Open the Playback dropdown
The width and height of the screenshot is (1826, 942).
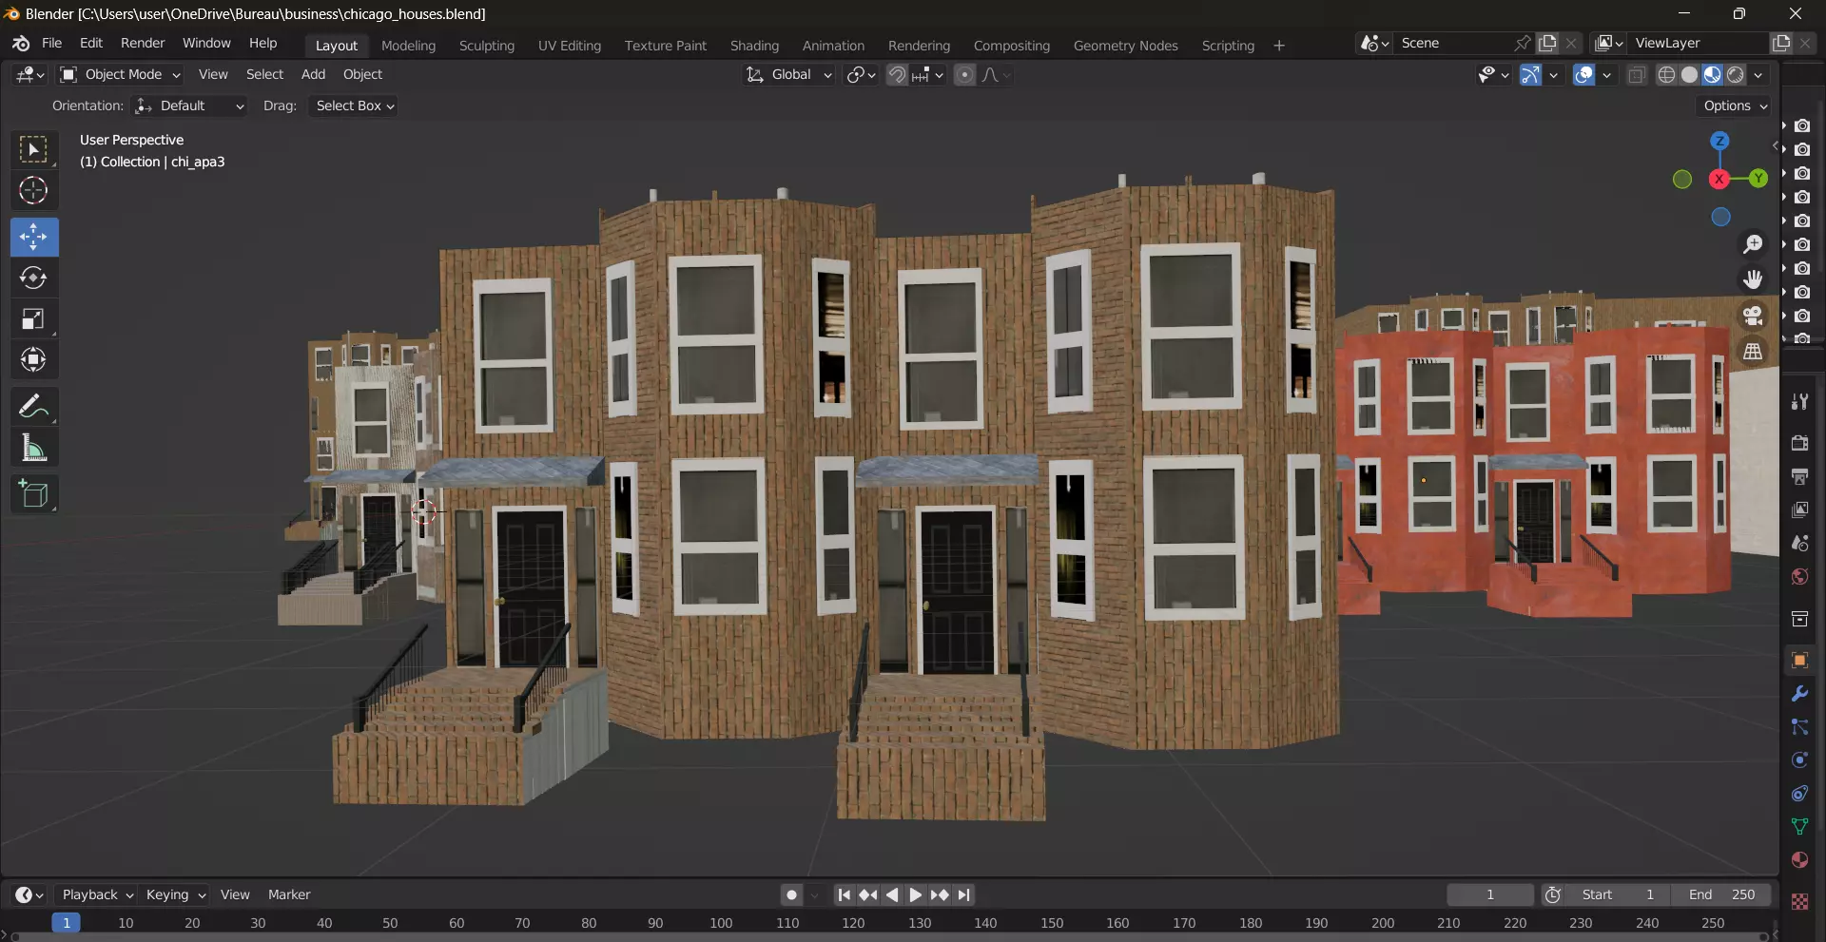tap(97, 895)
